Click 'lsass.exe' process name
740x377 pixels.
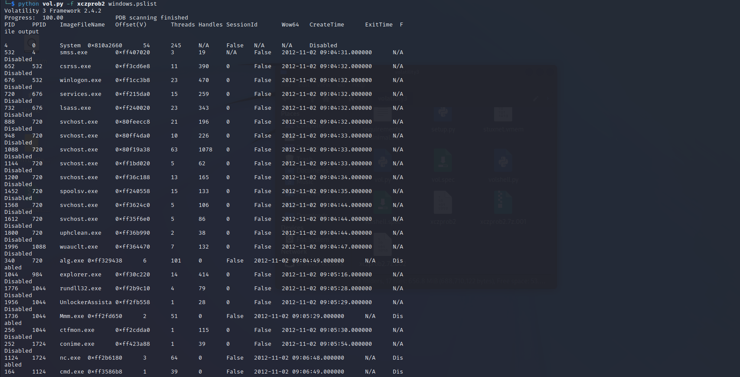tap(75, 108)
